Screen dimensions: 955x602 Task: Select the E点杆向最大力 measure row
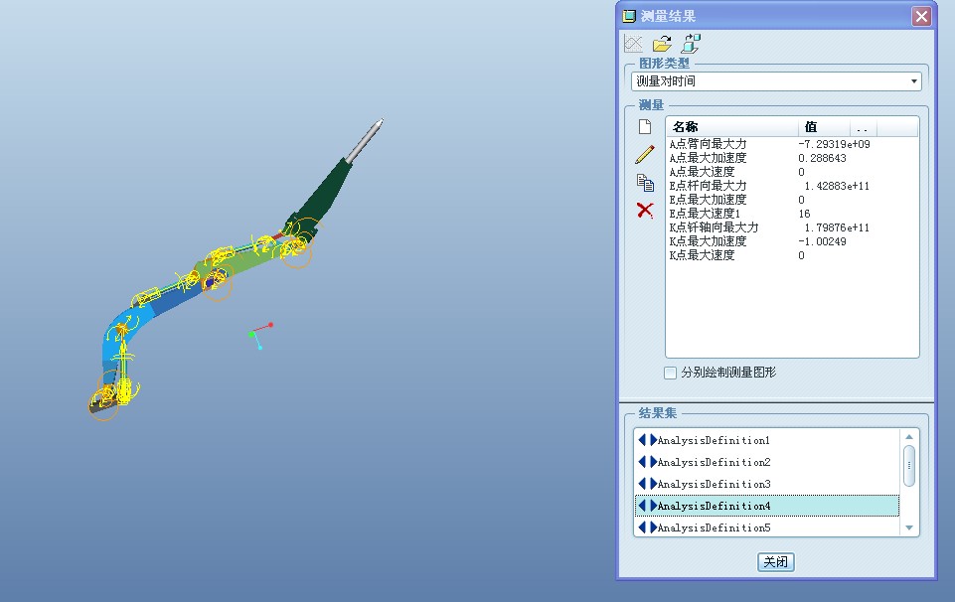pos(792,186)
